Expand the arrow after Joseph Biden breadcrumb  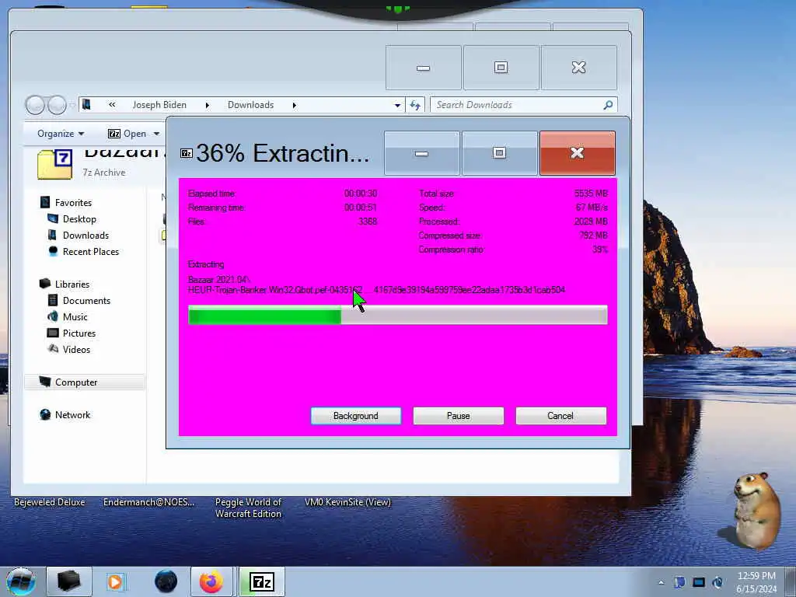pos(207,105)
